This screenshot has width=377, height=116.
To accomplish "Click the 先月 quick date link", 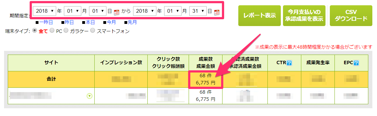I will 132,22.
